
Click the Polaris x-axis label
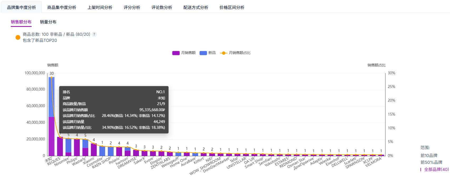point(114,160)
